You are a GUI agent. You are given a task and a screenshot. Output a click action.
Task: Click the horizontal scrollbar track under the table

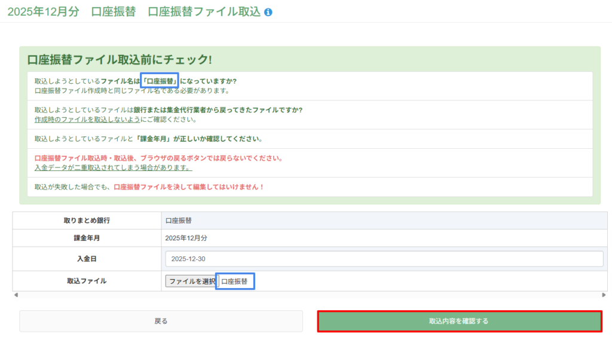(x=310, y=295)
